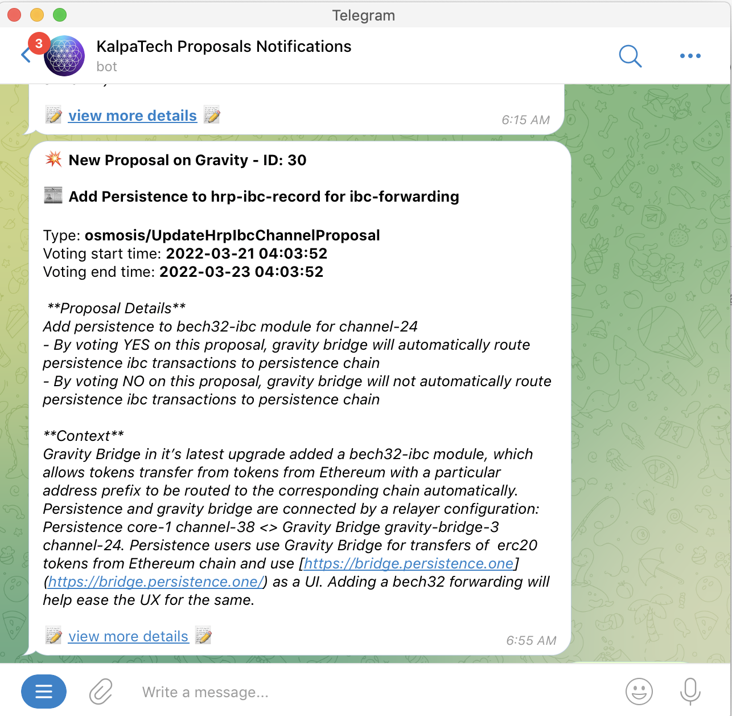Open view more details link at 6:15 AM

133,116
